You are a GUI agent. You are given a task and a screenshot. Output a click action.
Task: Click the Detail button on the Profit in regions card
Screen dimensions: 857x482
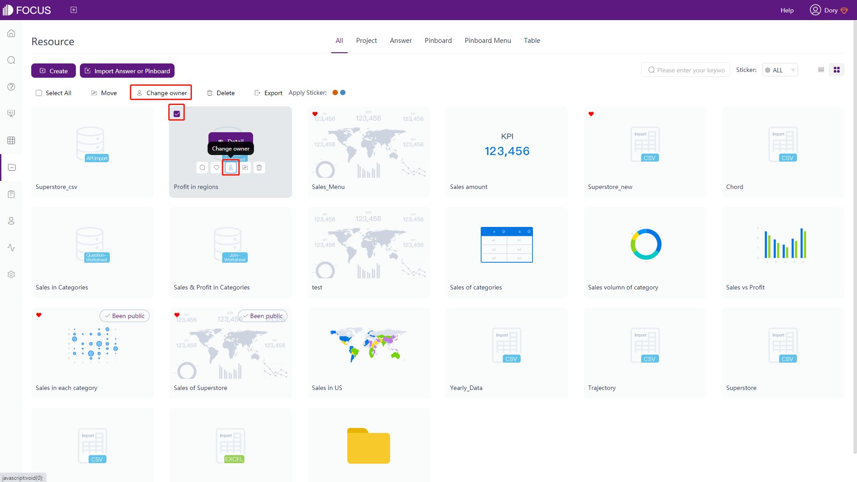[231, 138]
